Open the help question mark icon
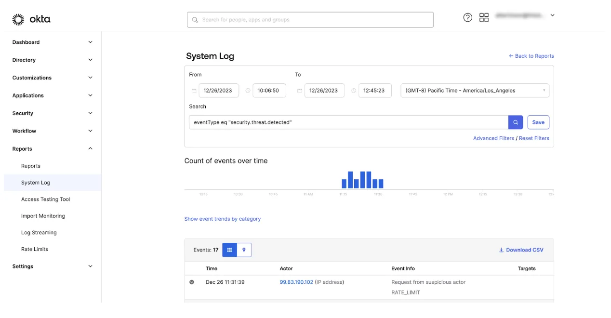This screenshot has height=318, width=611. click(467, 17)
